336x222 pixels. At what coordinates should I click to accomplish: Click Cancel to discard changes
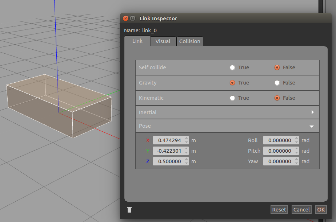tap(301, 210)
